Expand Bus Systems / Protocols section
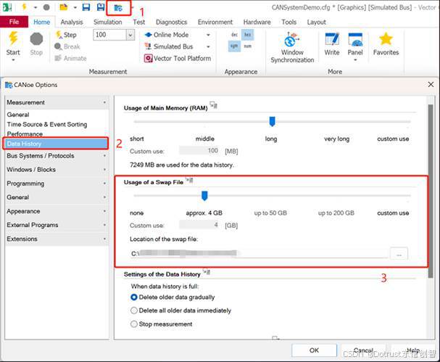 [57, 156]
